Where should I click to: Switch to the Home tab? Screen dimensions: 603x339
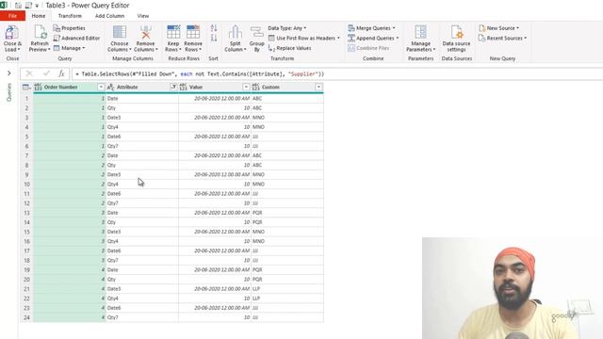pyautogui.click(x=39, y=16)
